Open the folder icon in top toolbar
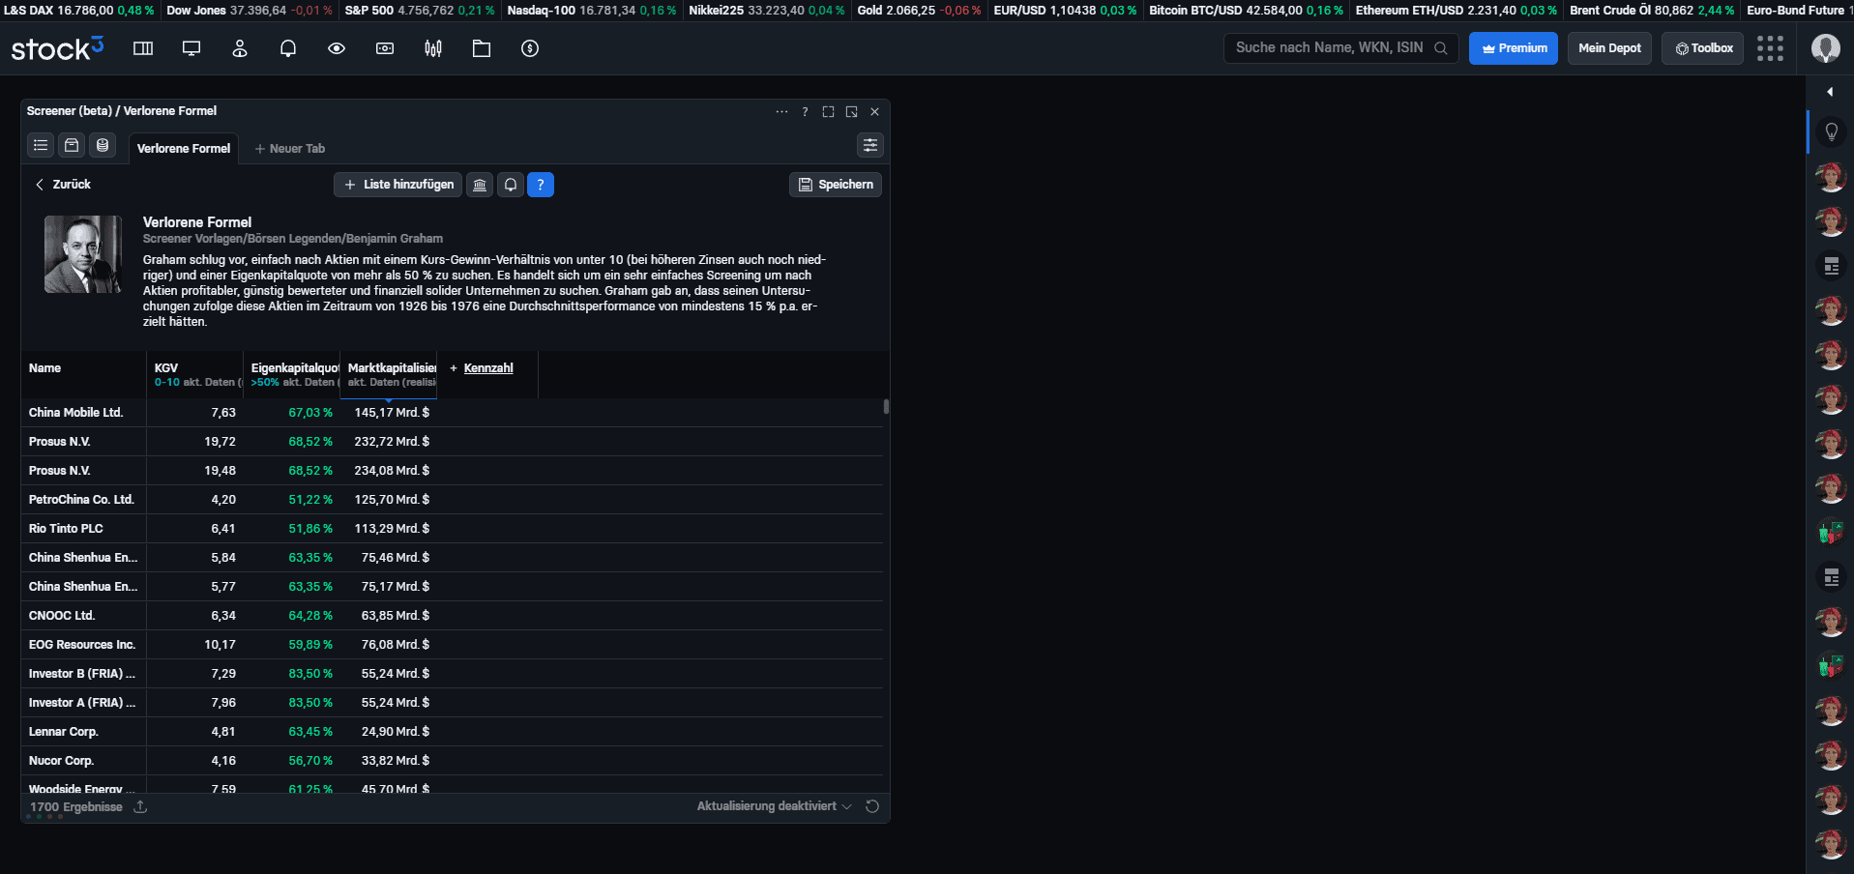The image size is (1854, 874). pos(482,48)
